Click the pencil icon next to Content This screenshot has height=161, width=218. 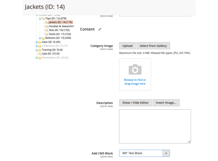click(100, 29)
